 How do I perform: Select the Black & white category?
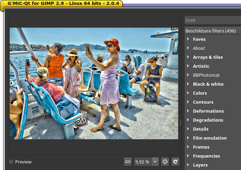pyautogui.click(x=208, y=84)
